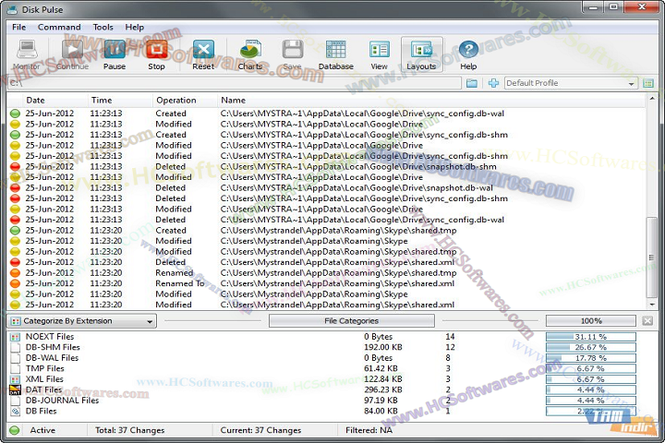Open the Help menu
This screenshot has height=443, width=665.
(135, 27)
